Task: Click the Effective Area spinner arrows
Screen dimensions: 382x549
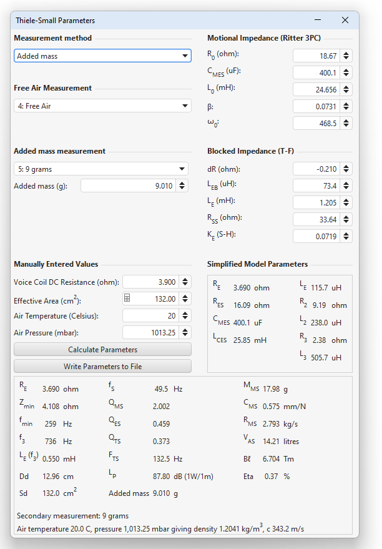Action: tap(185, 299)
